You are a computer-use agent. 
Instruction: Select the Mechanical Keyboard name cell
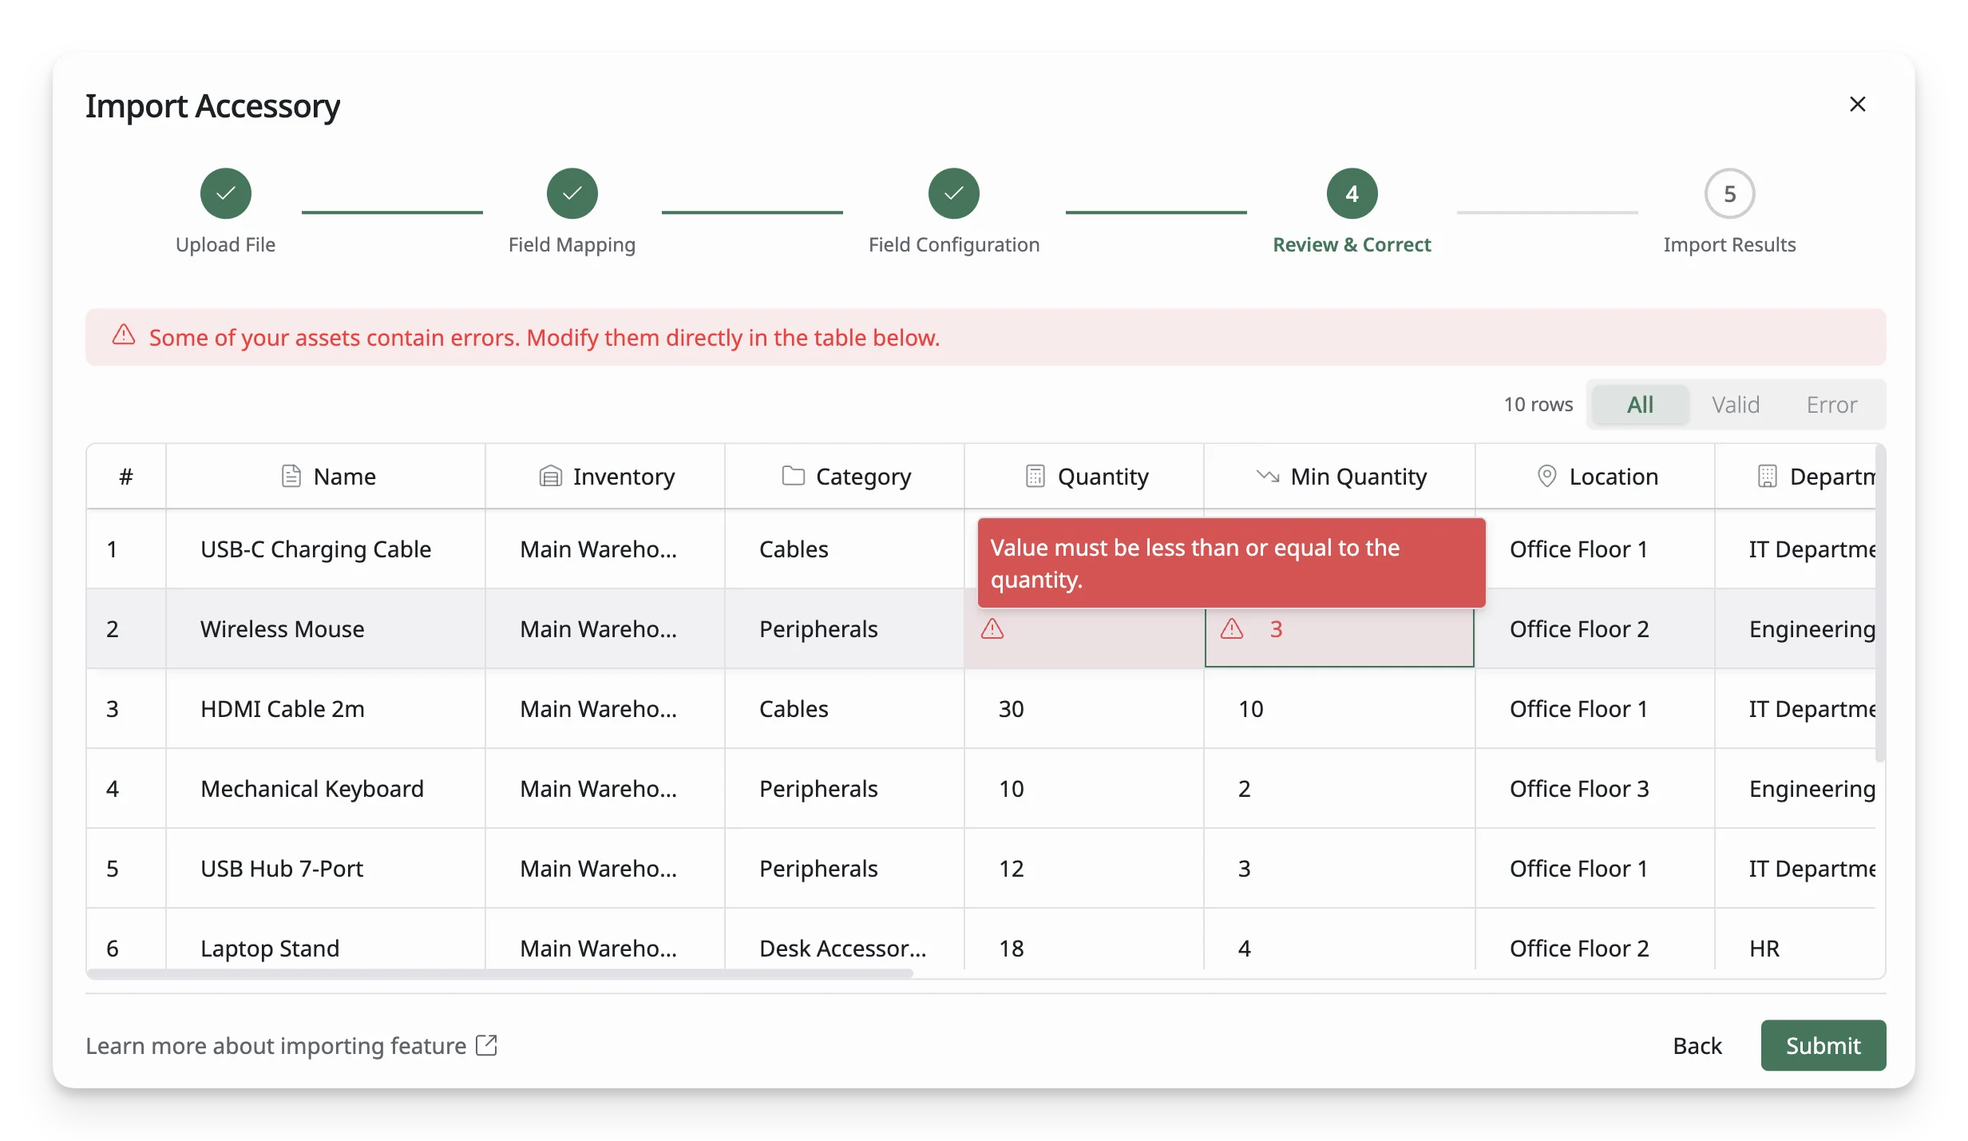click(x=326, y=788)
